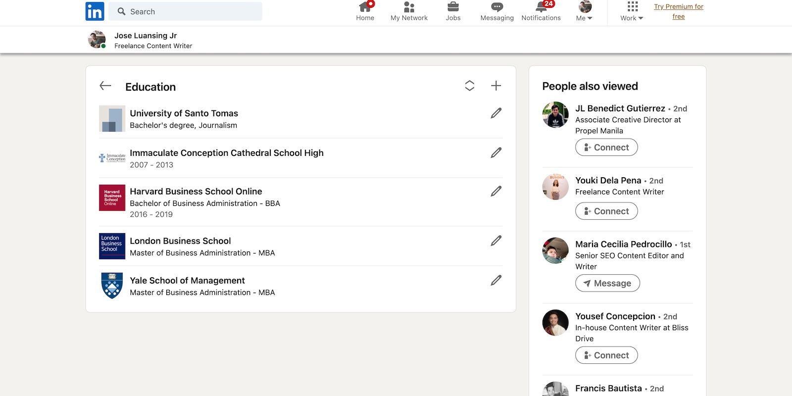
Task: Open Harvard Business School Online title link
Action: point(196,192)
